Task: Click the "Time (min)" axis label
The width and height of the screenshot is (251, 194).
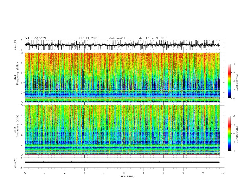Action: point(127,176)
